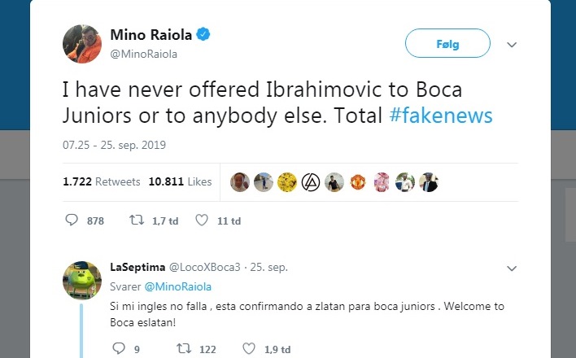Open the Manchester United crest liker avatar
Image resolution: width=576 pixels, height=358 pixels.
(x=357, y=182)
